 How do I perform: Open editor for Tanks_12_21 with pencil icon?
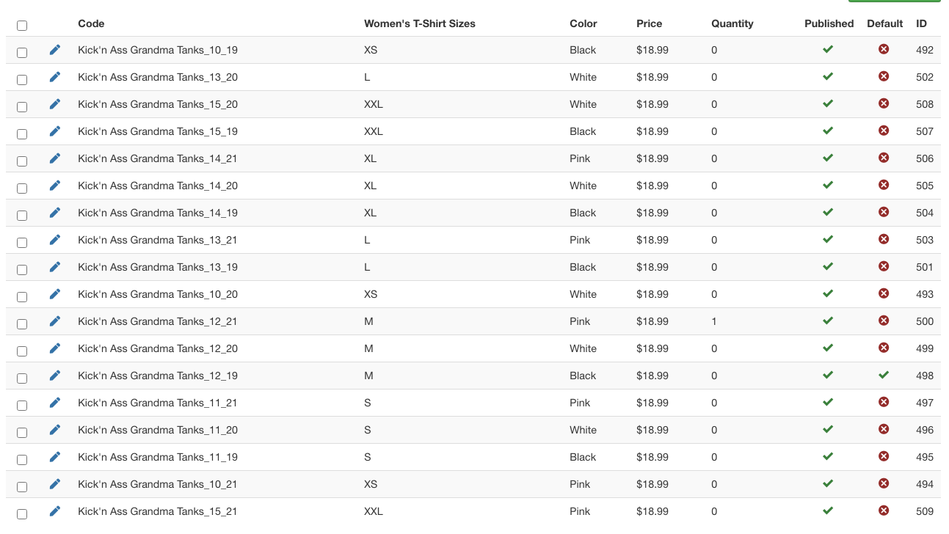(x=55, y=321)
